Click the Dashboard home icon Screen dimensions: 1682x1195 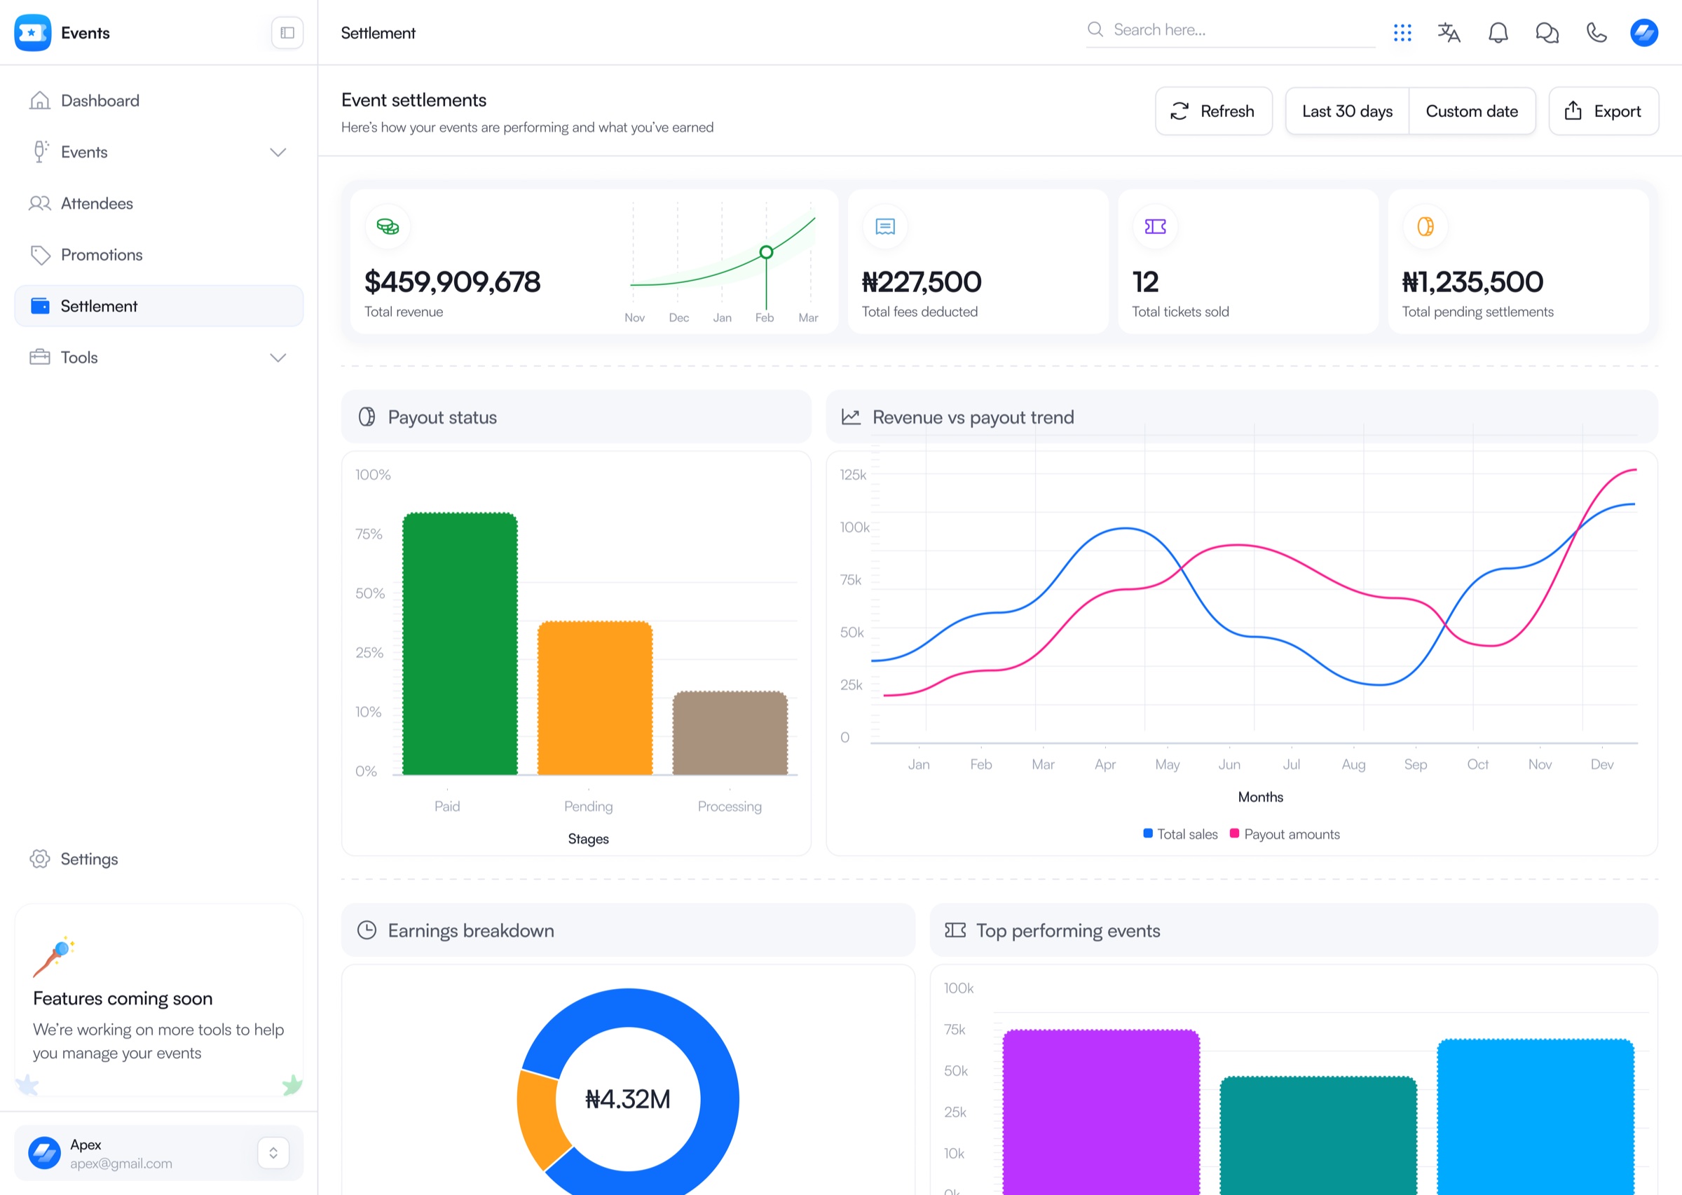(40, 100)
